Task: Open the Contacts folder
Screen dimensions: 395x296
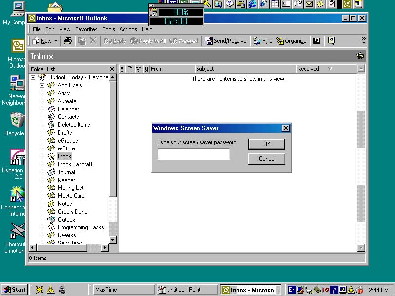Action: click(68, 117)
